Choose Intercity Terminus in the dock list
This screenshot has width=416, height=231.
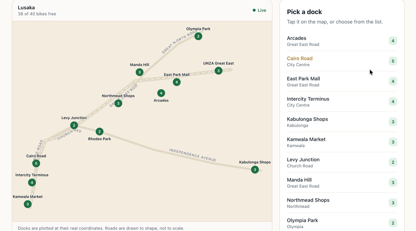pos(342,102)
